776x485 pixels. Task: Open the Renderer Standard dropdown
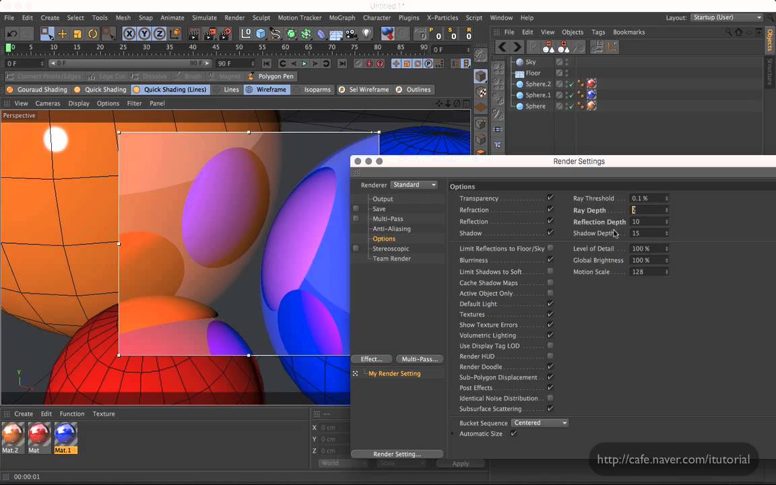414,185
